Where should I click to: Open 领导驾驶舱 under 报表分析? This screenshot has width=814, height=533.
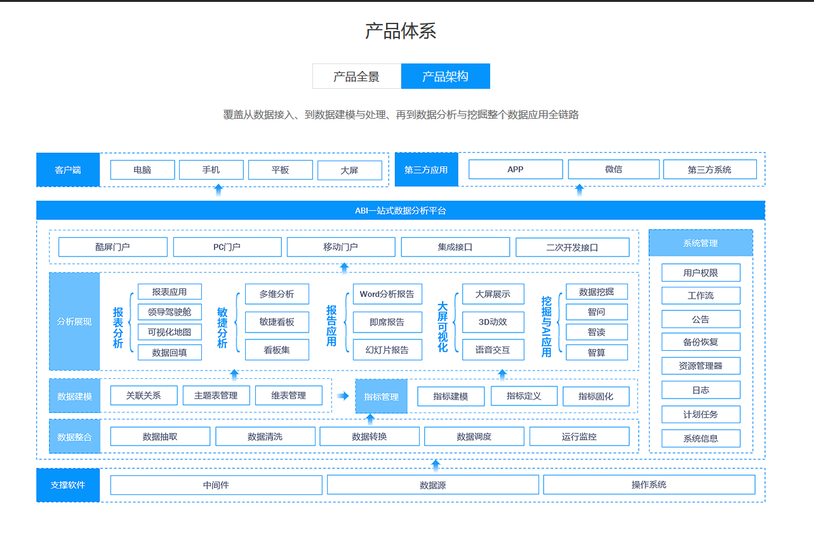168,312
